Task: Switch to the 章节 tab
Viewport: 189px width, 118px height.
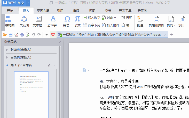Action: (108, 11)
